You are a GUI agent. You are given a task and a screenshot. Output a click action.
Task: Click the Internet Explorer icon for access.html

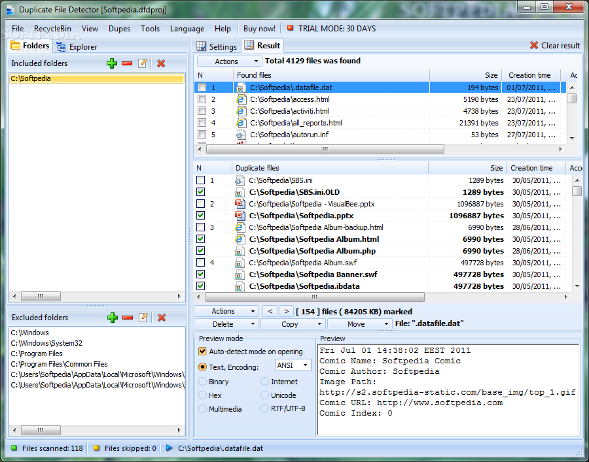pos(240,99)
